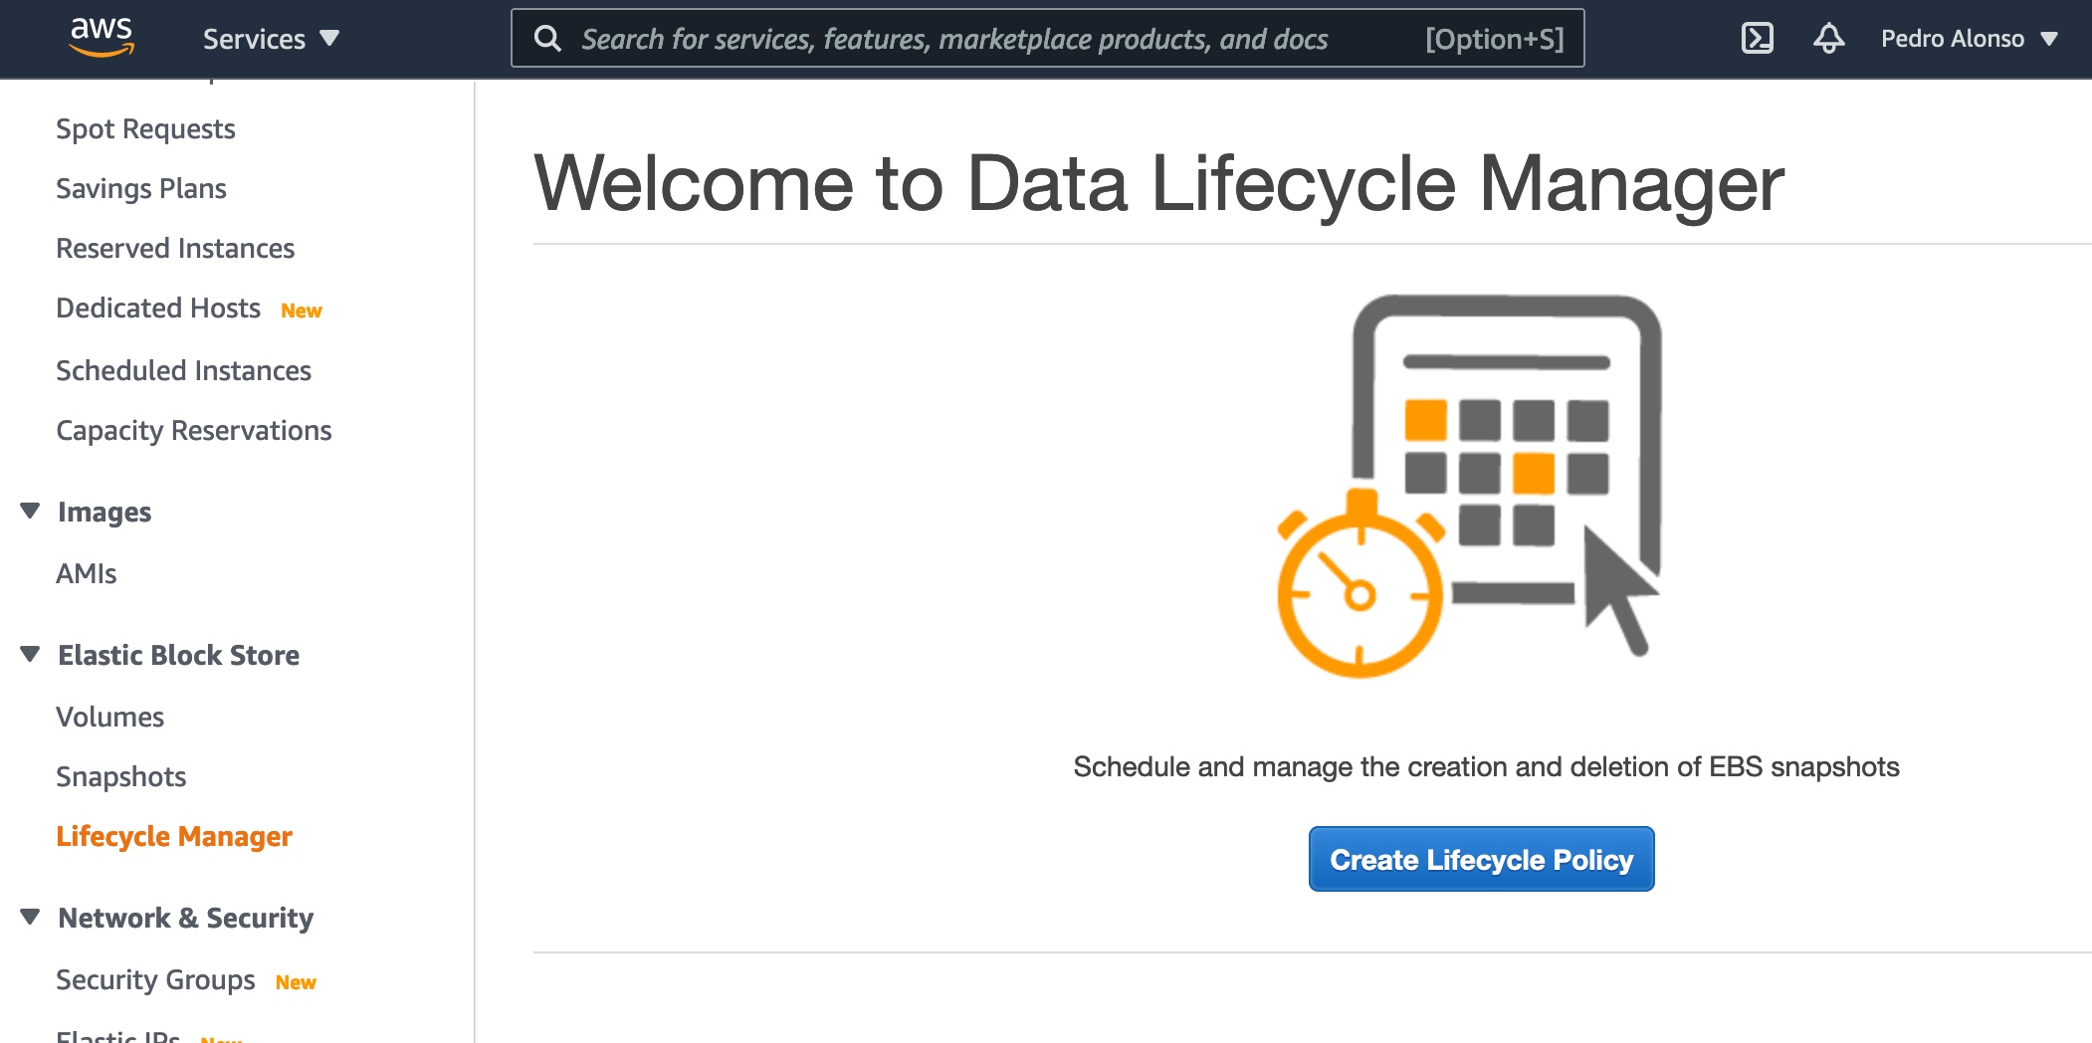Open Spot Requests in sidebar
Viewport: 2092px width, 1043px height.
pos(145,129)
